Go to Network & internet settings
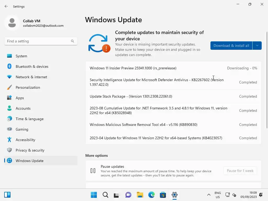The image size is (268, 201). pos(41,77)
